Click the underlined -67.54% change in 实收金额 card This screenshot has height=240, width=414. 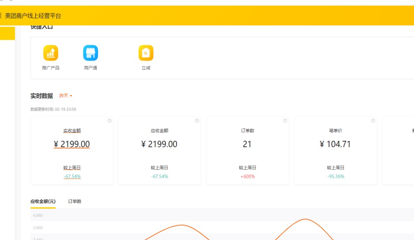(72, 177)
